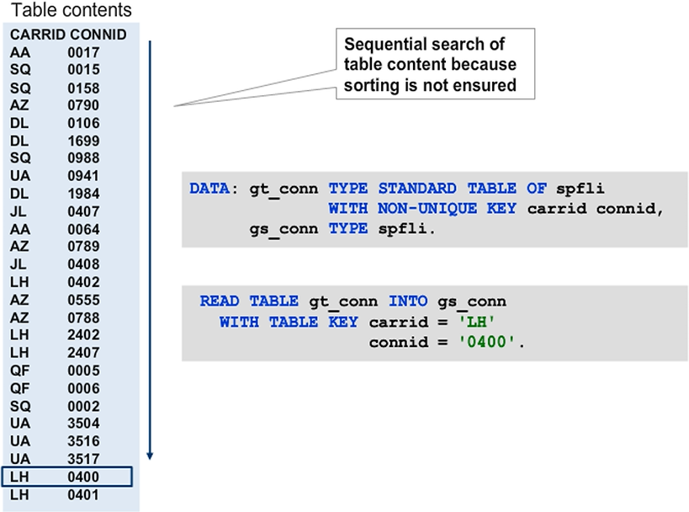
Task: Click the "Table contents" title
Action: [66, 11]
